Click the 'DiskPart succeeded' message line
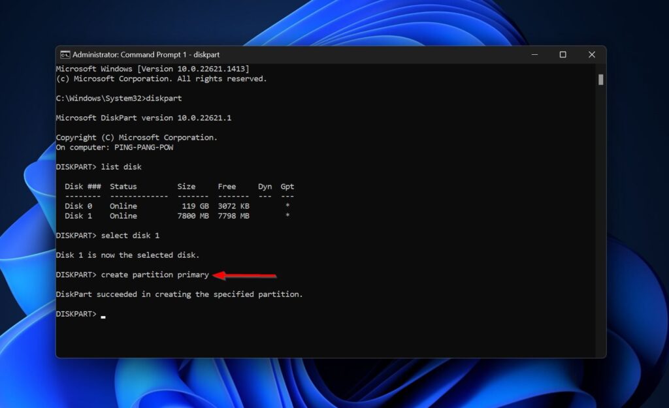669x408 pixels. point(179,294)
